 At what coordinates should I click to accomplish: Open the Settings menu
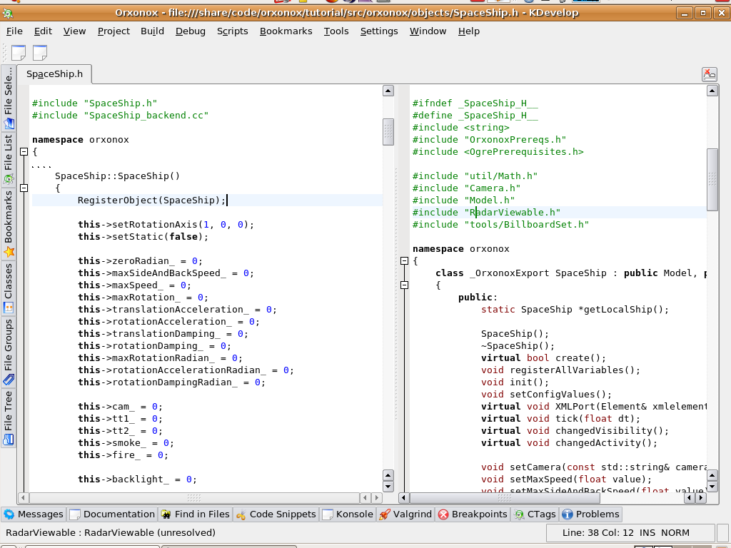coord(379,31)
